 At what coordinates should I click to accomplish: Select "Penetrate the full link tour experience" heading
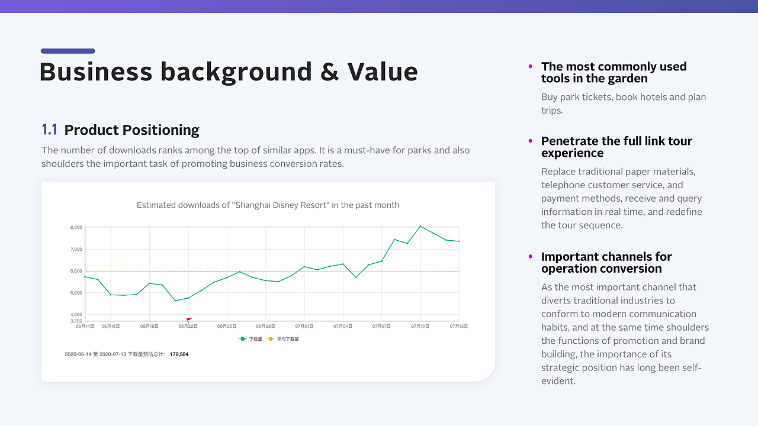(616, 147)
